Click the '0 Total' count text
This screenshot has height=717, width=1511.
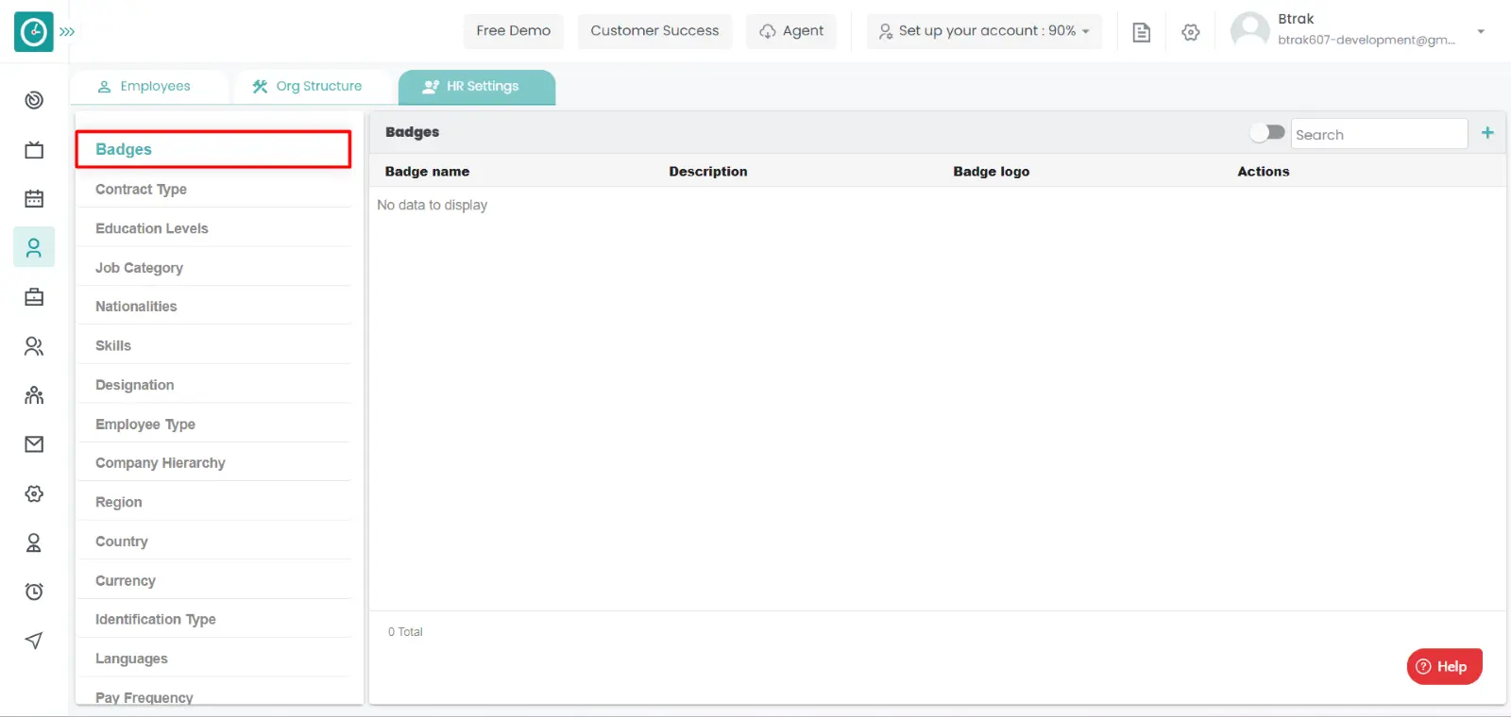coord(405,632)
